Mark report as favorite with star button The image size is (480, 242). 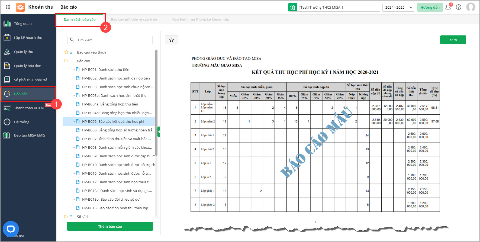[172, 40]
